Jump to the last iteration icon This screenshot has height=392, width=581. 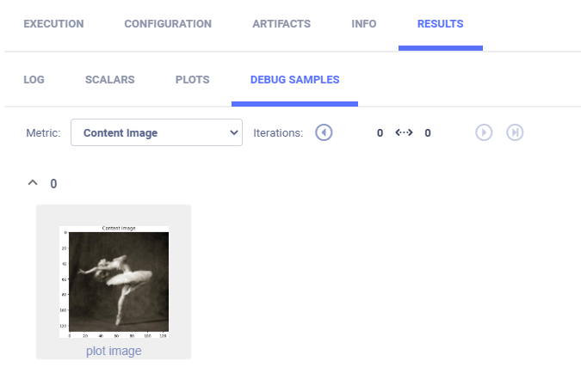coord(515,132)
